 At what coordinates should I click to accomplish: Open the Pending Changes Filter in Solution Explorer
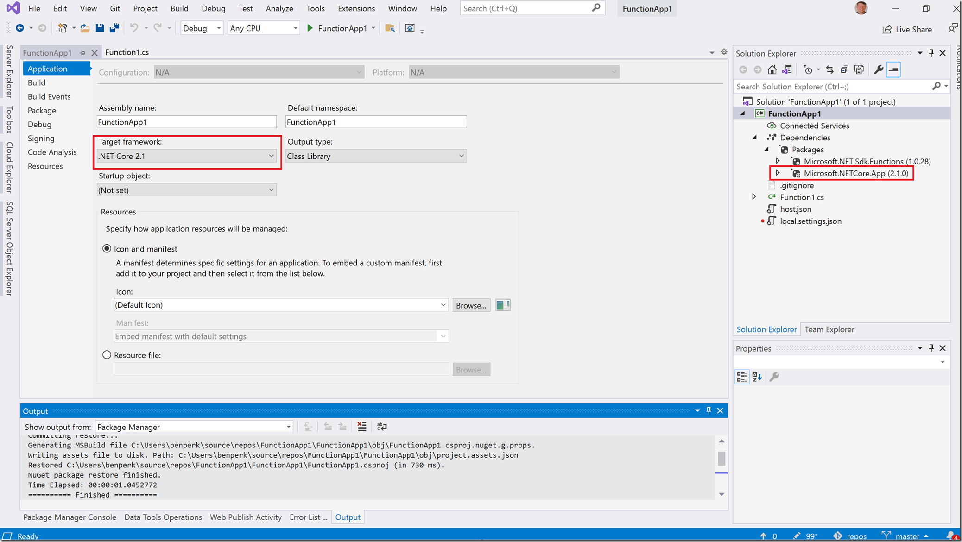(808, 69)
